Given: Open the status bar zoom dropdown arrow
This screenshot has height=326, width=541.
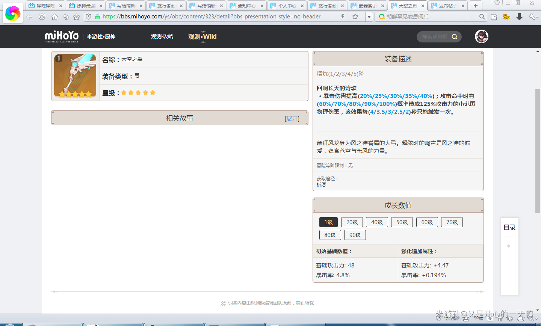Looking at the screenshot, I should [537, 319].
